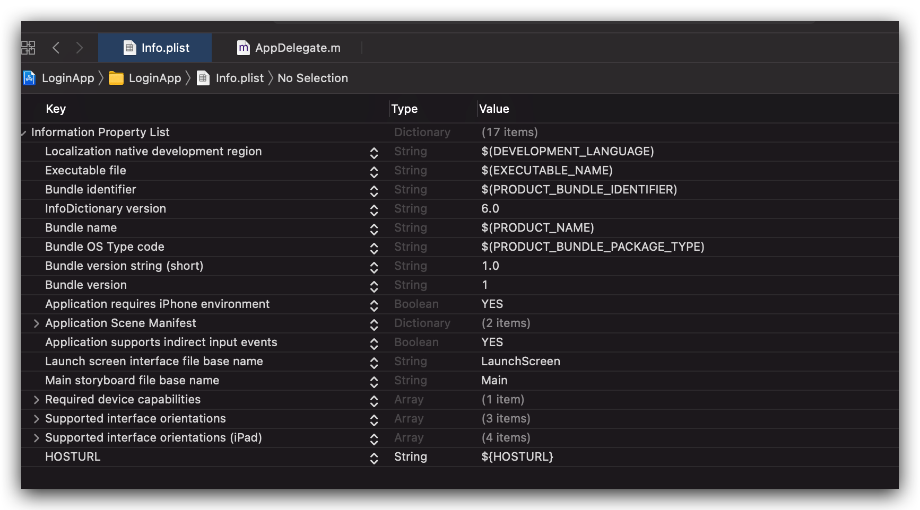This screenshot has width=920, height=510.
Task: Open key stepper for Executable file
Action: tap(374, 172)
